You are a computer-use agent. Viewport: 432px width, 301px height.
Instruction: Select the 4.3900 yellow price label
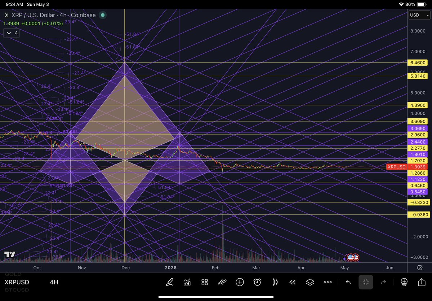tap(418, 105)
